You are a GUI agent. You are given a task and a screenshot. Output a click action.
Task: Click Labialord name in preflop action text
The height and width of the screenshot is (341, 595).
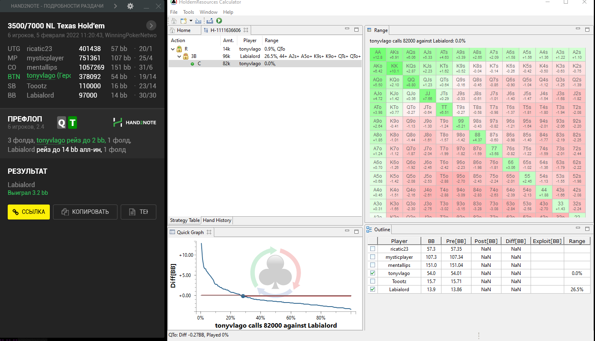pyautogui.click(x=21, y=149)
